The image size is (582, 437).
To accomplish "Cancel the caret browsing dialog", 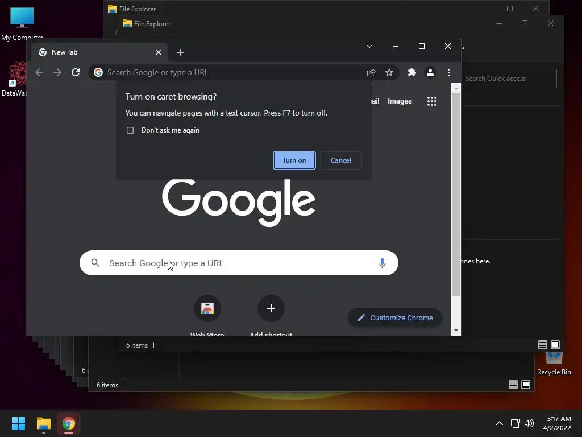I will pyautogui.click(x=341, y=160).
